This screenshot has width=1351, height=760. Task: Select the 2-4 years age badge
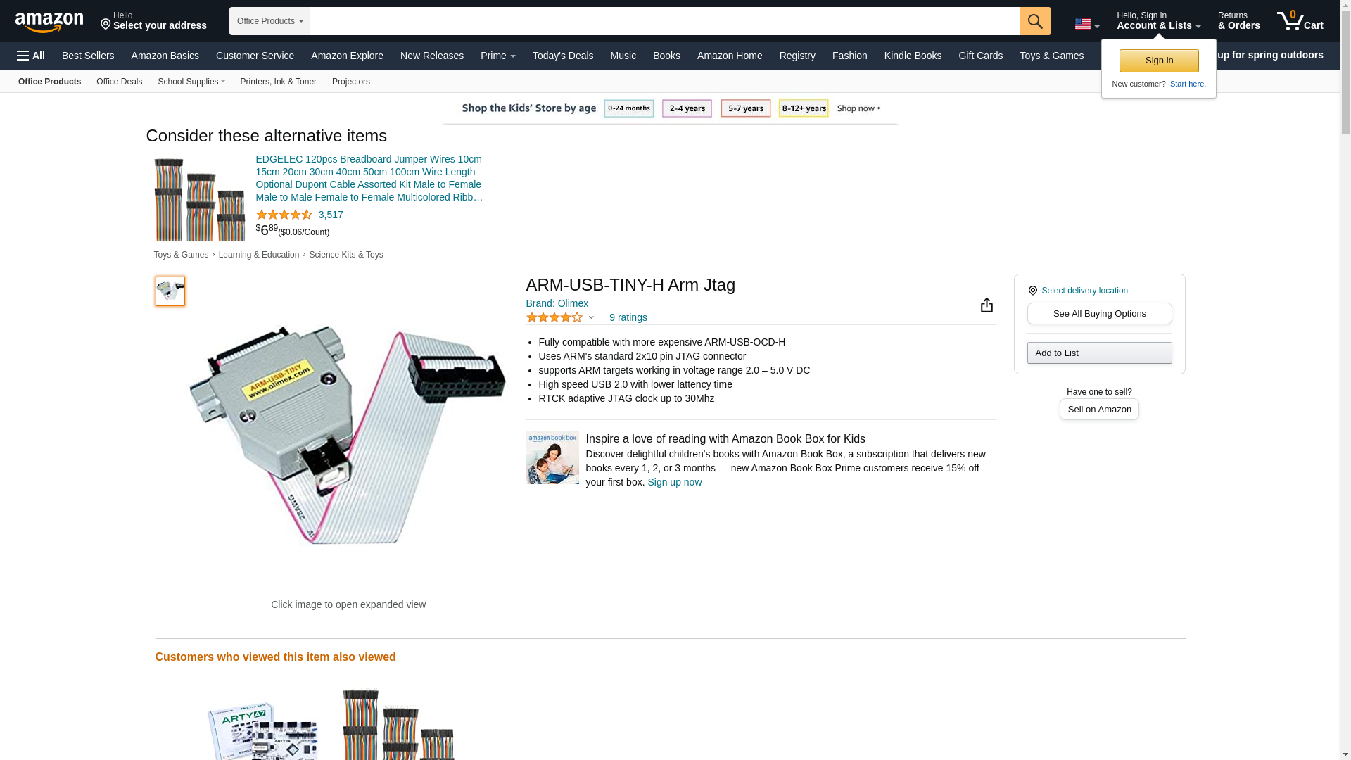click(687, 108)
